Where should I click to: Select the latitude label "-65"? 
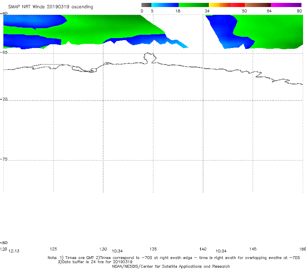[x=4, y=53]
